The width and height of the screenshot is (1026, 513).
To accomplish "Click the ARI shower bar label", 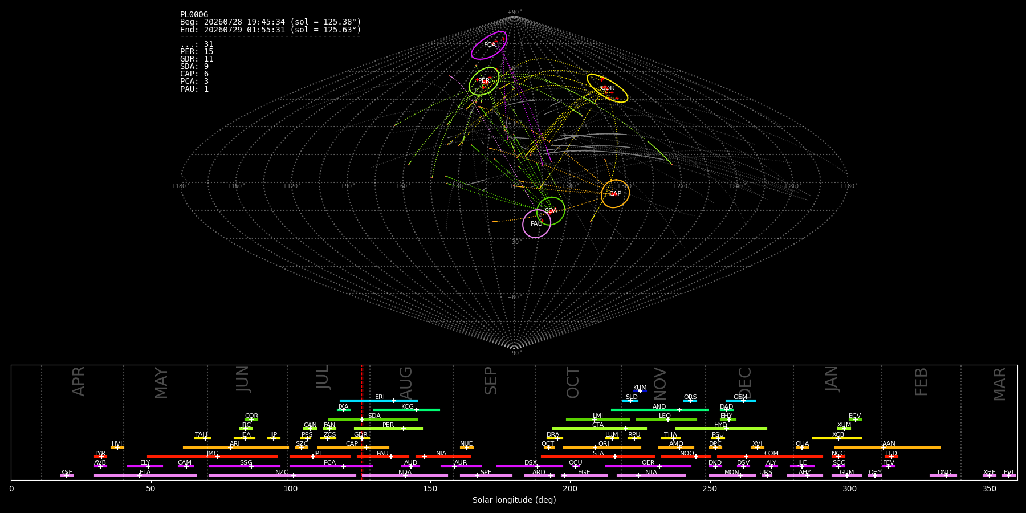I will tap(235, 444).
